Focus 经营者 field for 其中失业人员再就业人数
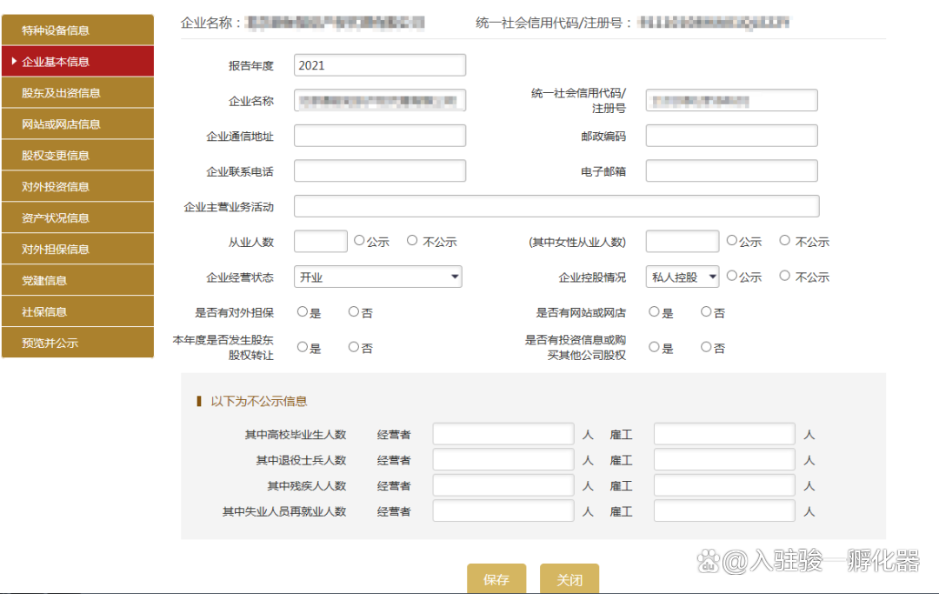This screenshot has width=939, height=594. coord(503,511)
